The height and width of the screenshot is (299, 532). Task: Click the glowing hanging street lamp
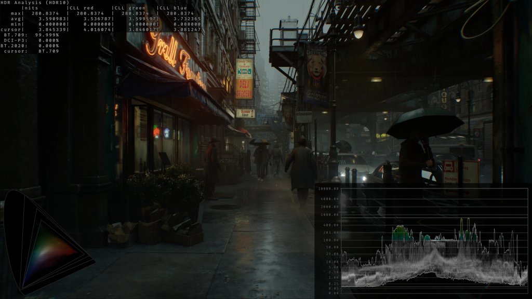(358, 33)
